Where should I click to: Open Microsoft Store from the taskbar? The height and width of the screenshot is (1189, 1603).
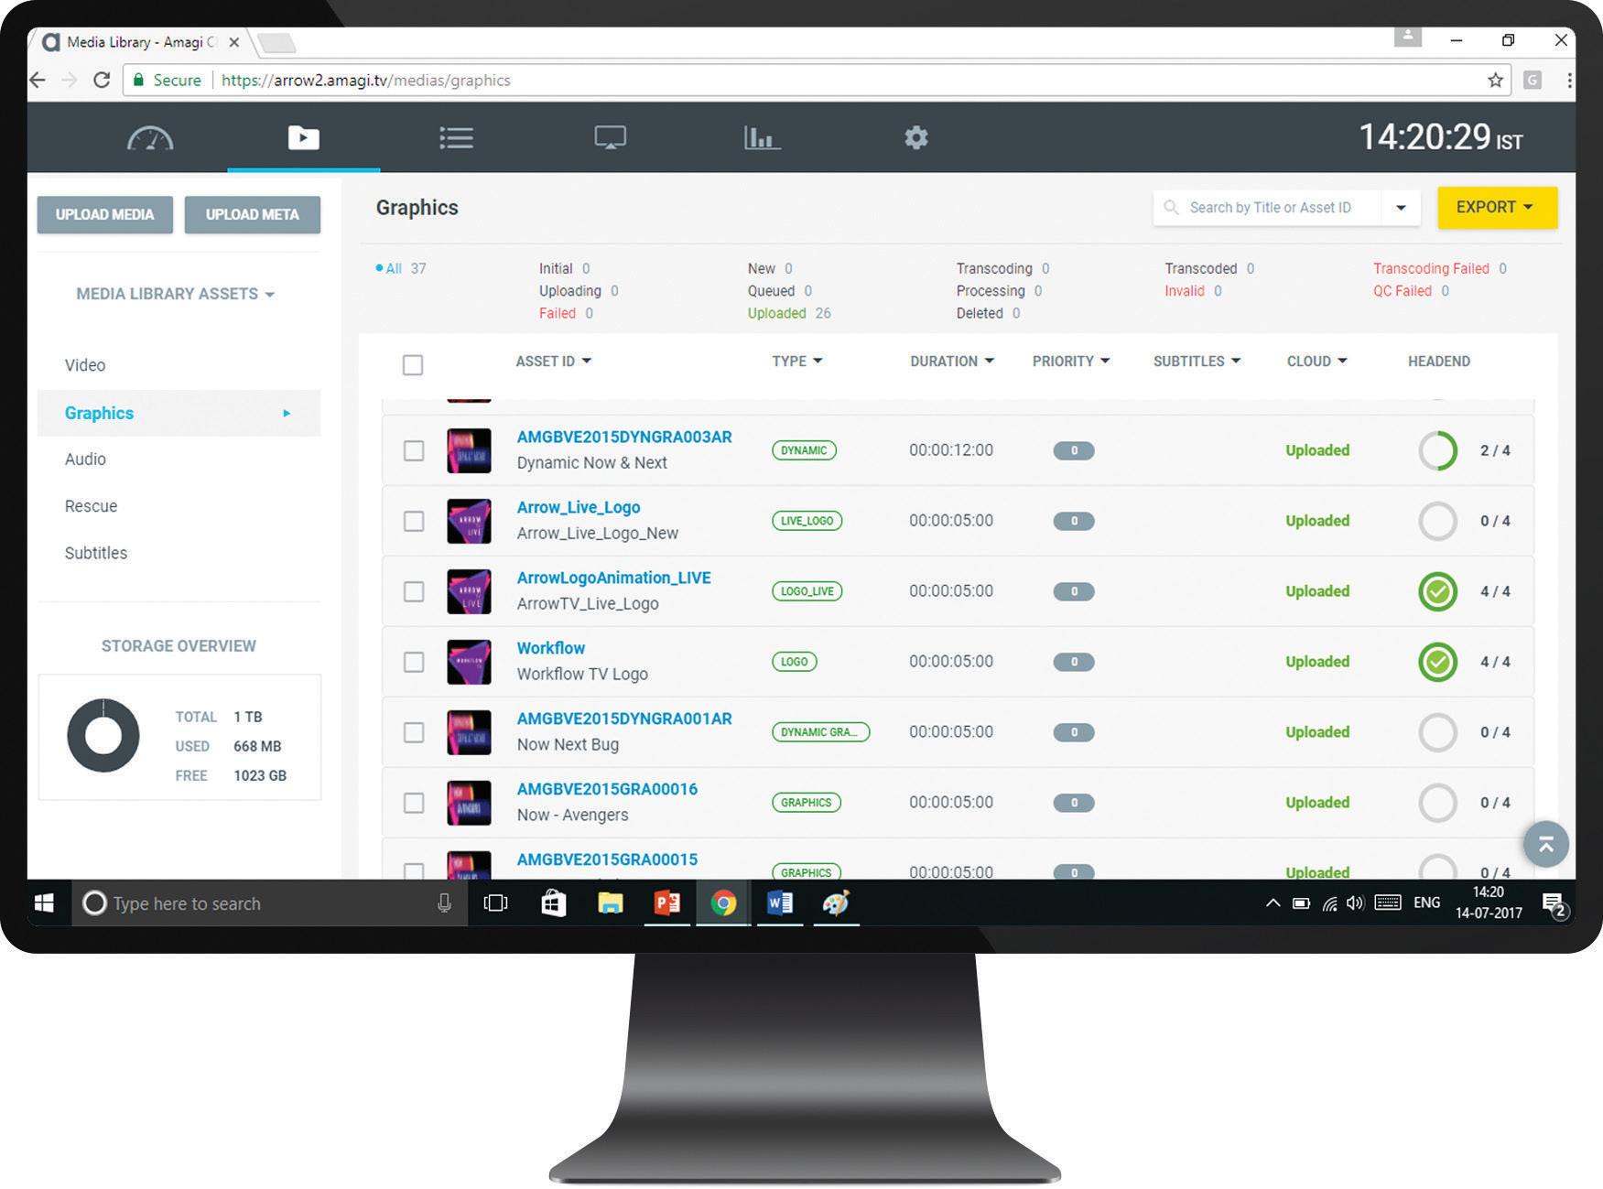553,903
